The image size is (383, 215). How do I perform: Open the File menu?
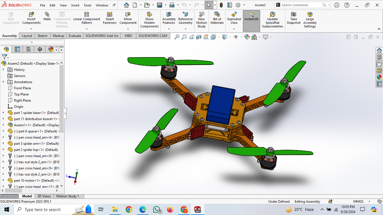pyautogui.click(x=43, y=5)
